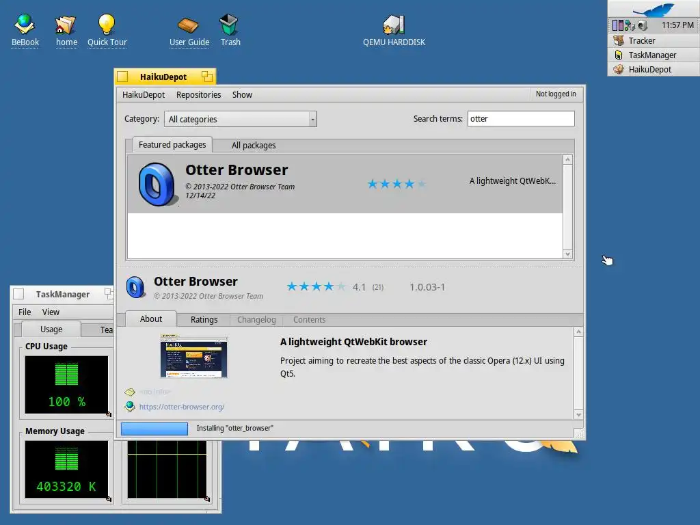Click the package list scroll up arrow
700x525 pixels.
tap(567, 160)
